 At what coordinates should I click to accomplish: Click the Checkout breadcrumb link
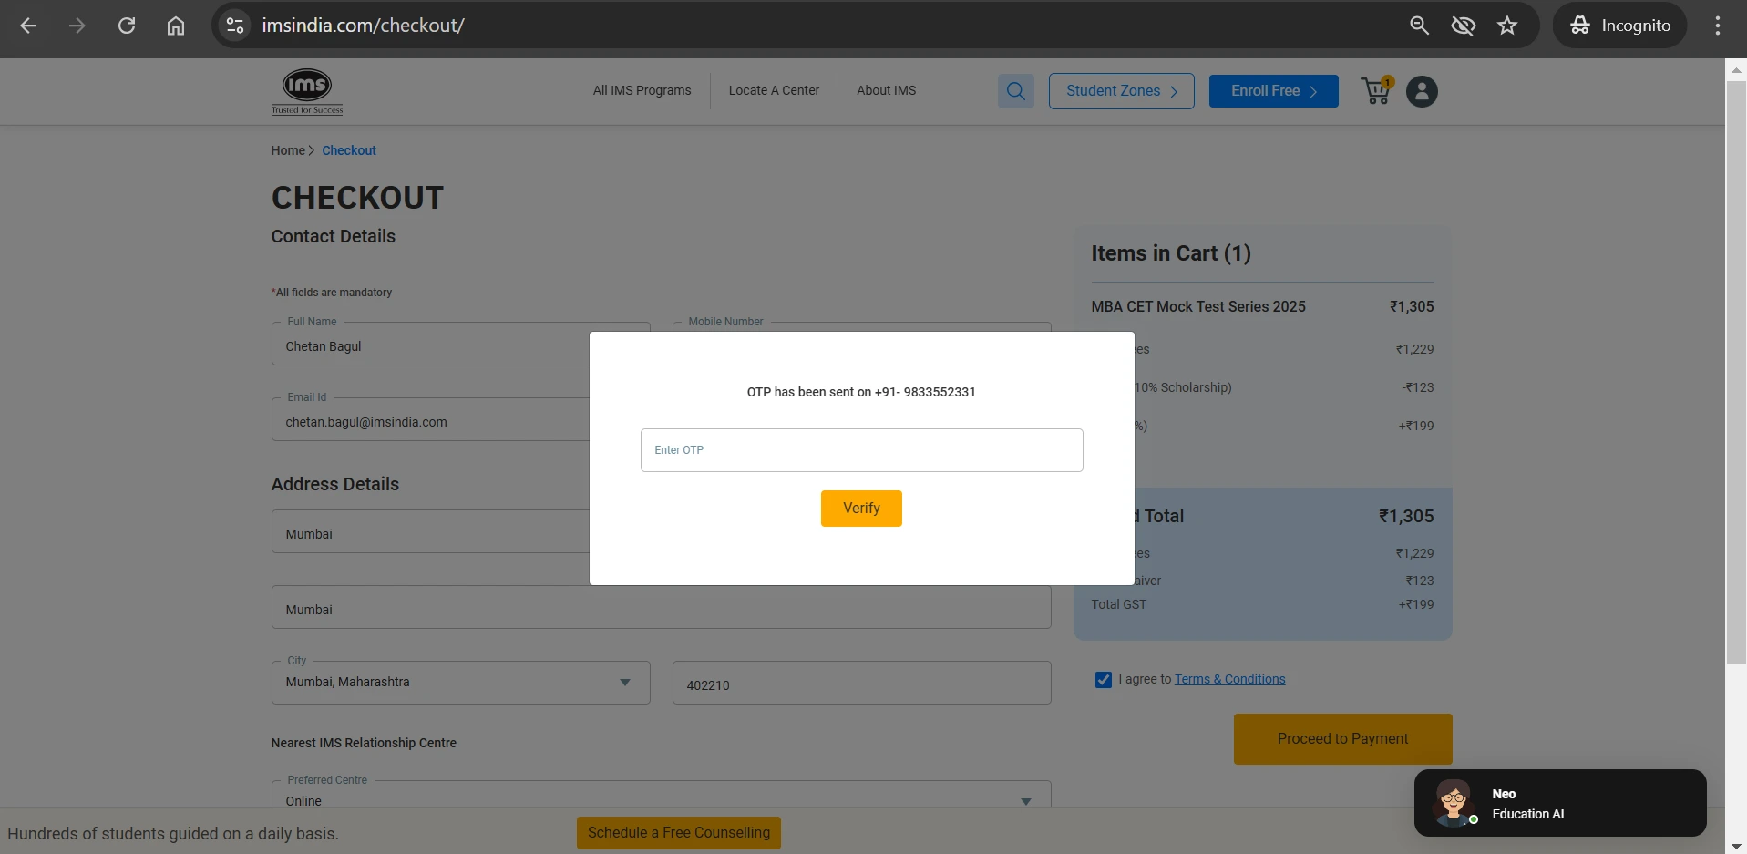click(x=349, y=150)
